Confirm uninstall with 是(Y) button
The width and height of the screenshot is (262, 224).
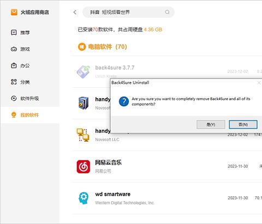211,124
